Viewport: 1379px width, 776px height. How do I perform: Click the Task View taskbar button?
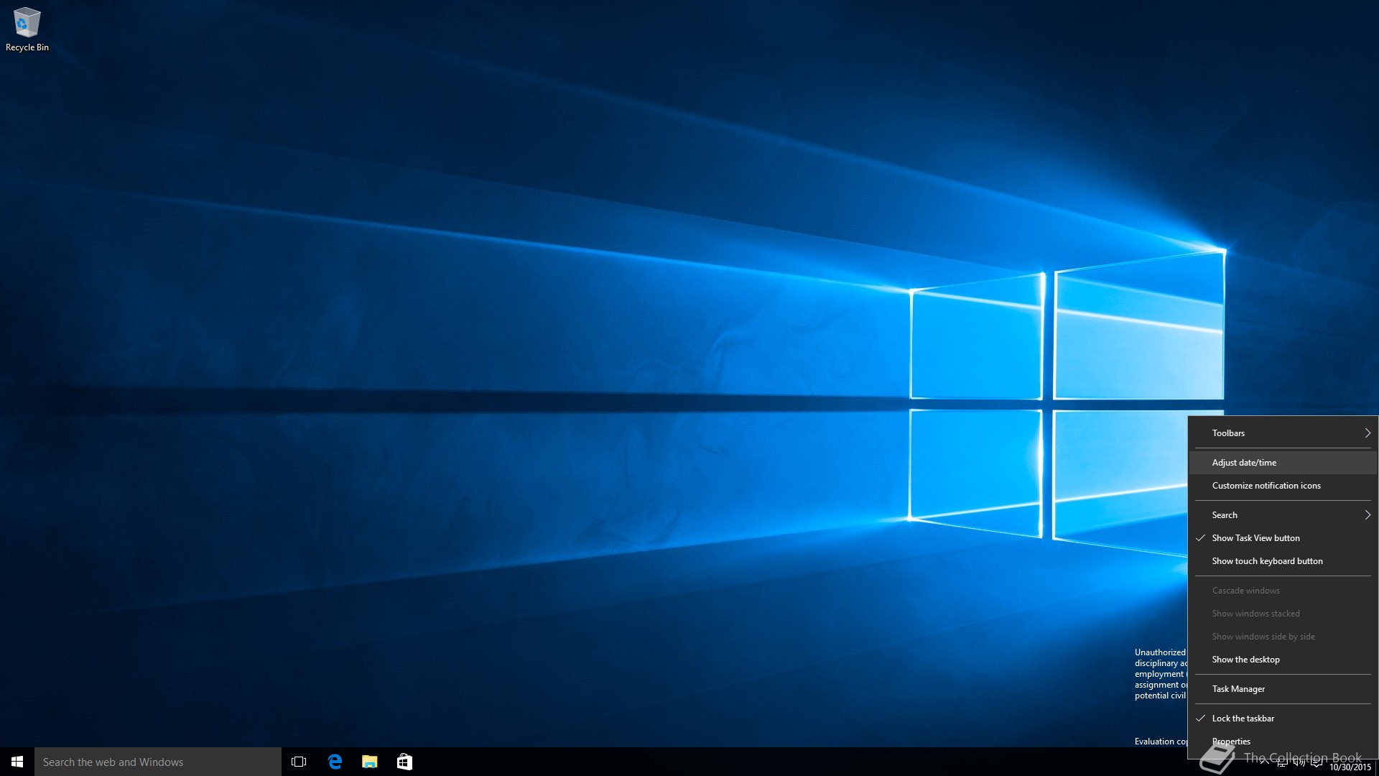tap(299, 762)
